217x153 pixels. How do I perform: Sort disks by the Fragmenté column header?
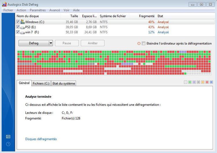pos(146,16)
